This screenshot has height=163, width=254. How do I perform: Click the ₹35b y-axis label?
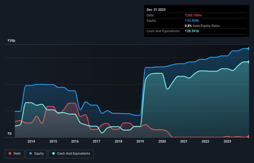pos(11,41)
